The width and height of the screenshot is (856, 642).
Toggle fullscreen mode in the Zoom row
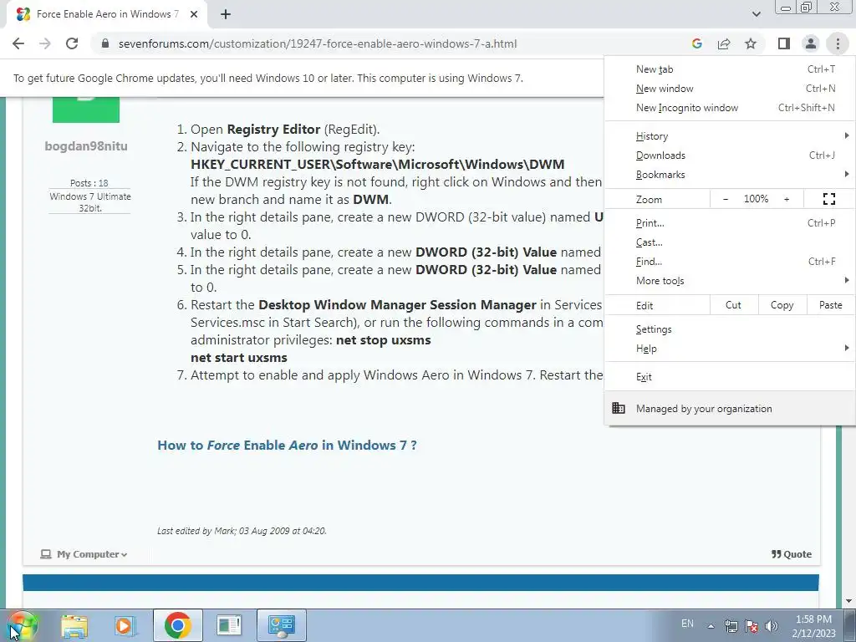click(828, 199)
